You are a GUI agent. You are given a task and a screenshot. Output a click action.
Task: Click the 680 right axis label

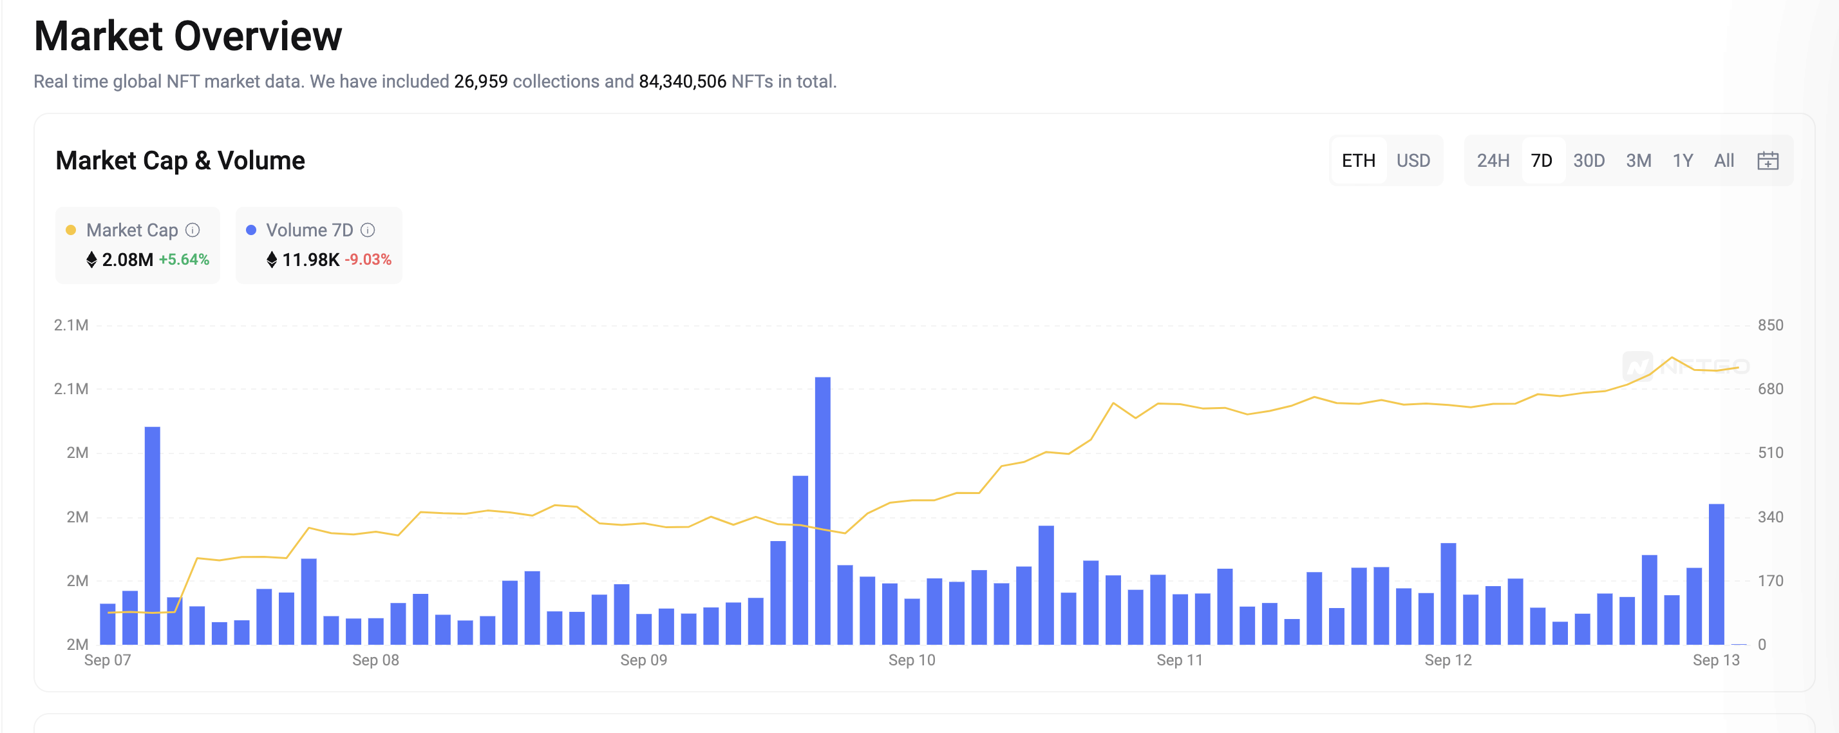[1771, 389]
